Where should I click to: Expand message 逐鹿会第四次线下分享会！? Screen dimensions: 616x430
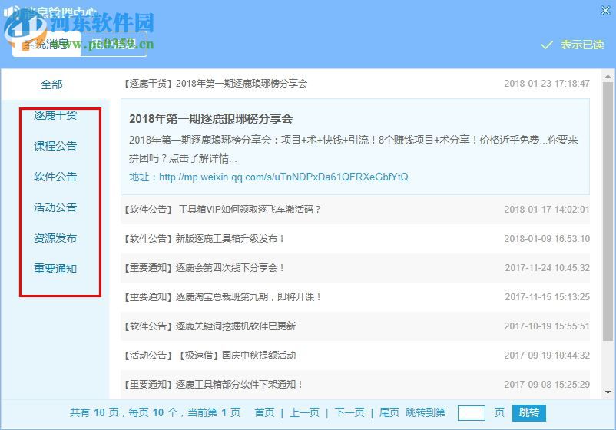[355, 268]
